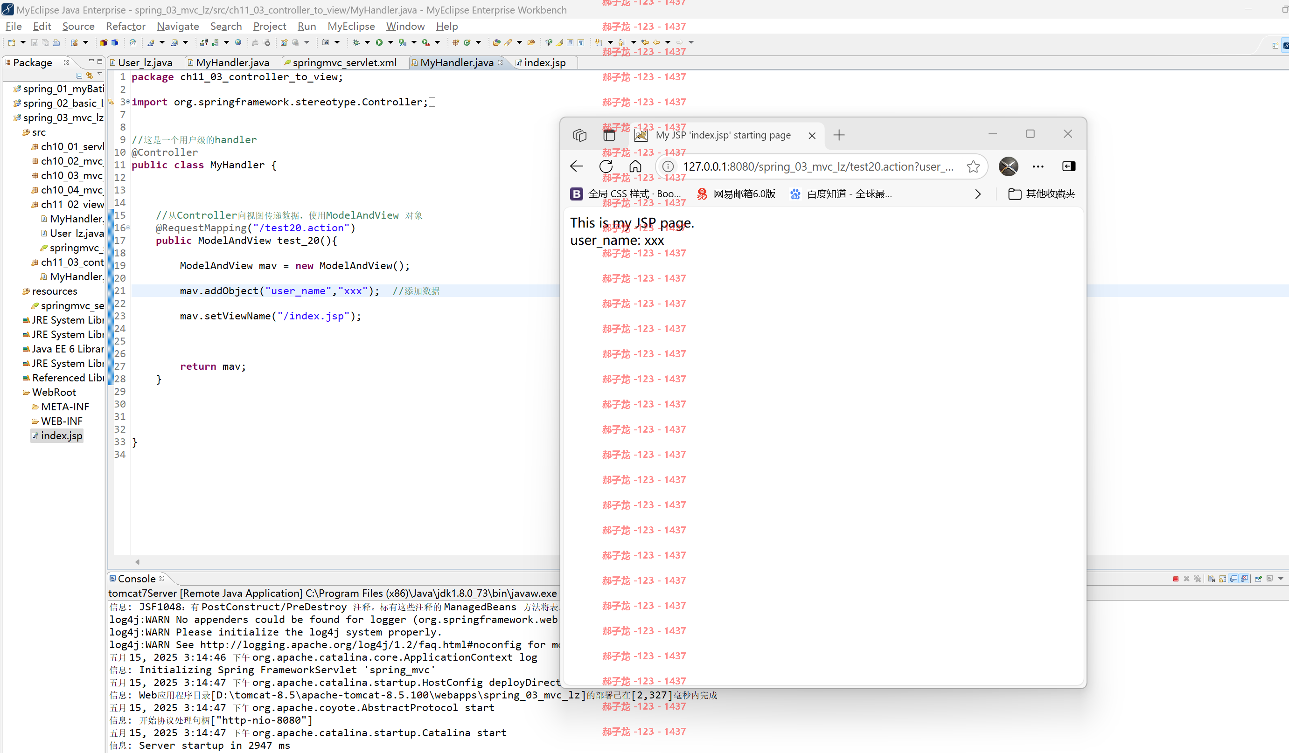1289x753 pixels.
Task: Open a new browser tab with plus
Action: [839, 135]
